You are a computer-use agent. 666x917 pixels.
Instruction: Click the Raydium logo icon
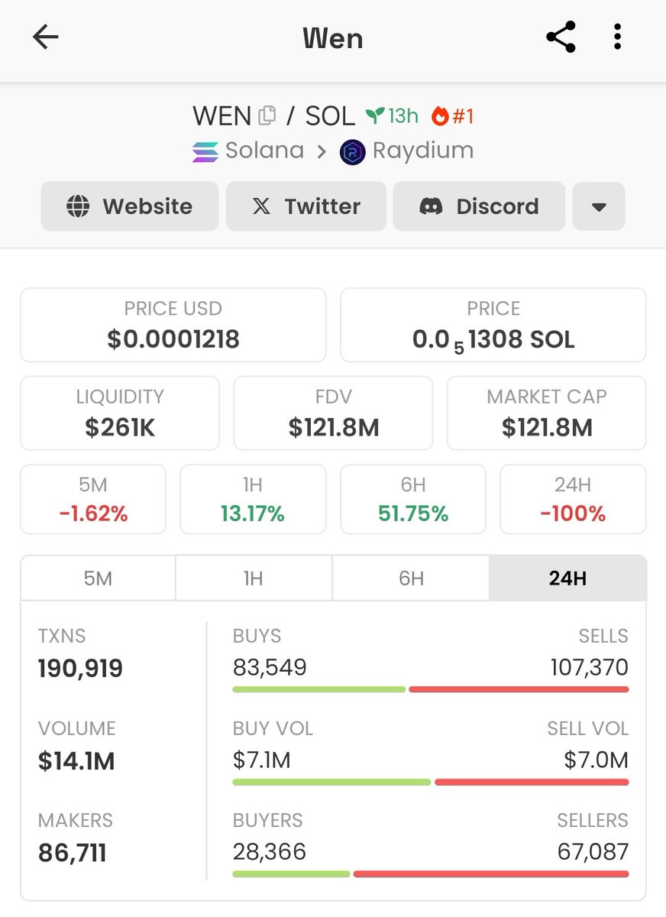352,151
